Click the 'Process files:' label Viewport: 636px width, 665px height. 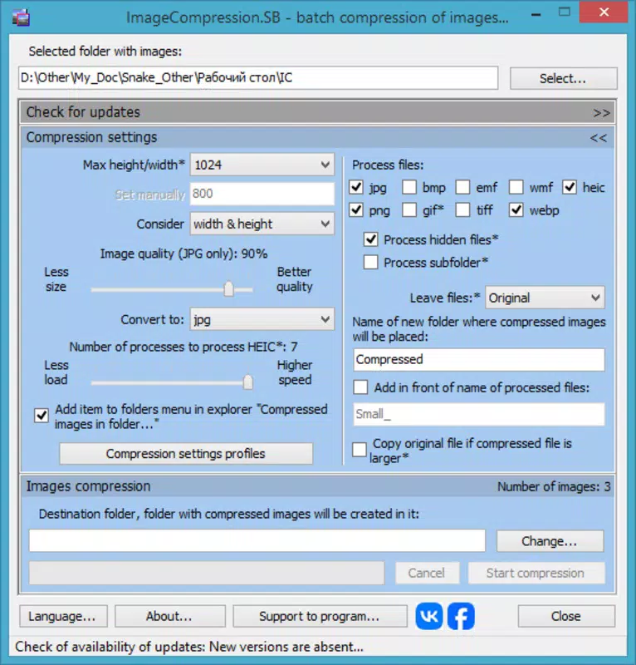(388, 165)
